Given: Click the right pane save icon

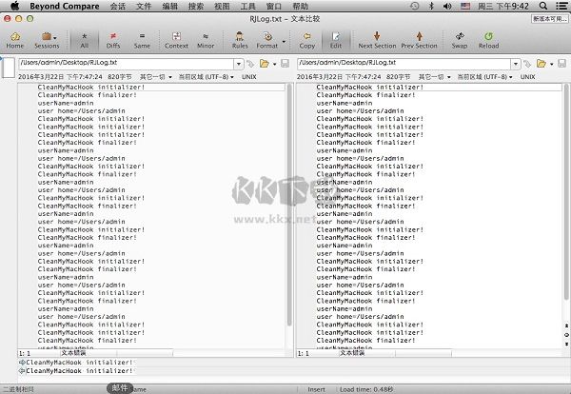Looking at the screenshot, I should [x=562, y=64].
